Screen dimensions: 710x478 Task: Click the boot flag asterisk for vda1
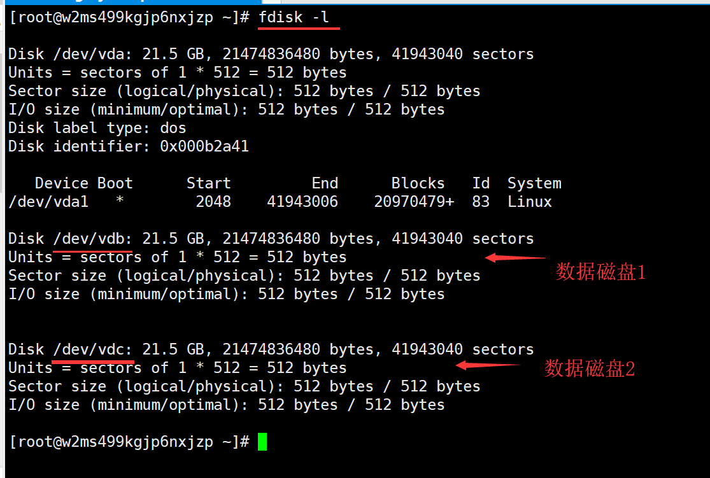click(120, 200)
